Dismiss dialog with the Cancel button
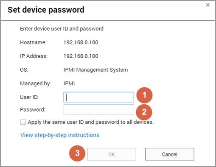 click(170, 154)
